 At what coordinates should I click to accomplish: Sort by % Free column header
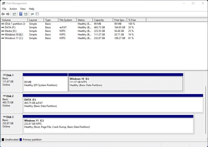point(137,20)
